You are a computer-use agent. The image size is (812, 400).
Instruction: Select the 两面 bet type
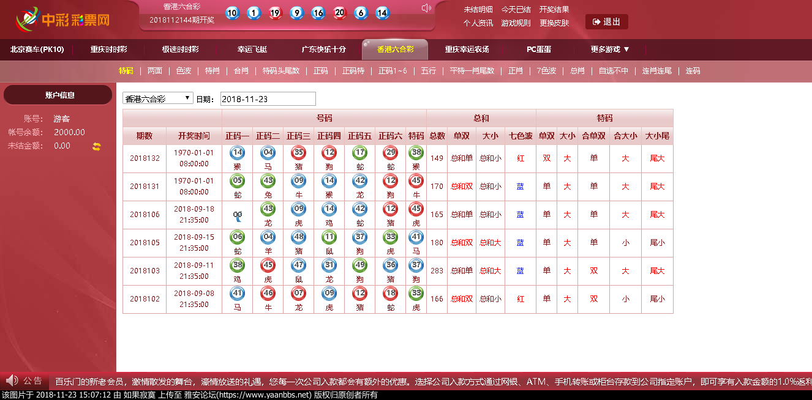coord(155,71)
